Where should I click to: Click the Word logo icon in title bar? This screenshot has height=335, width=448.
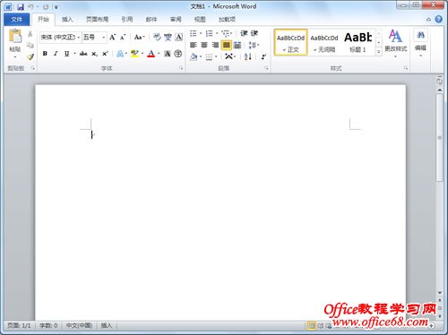(x=8, y=6)
